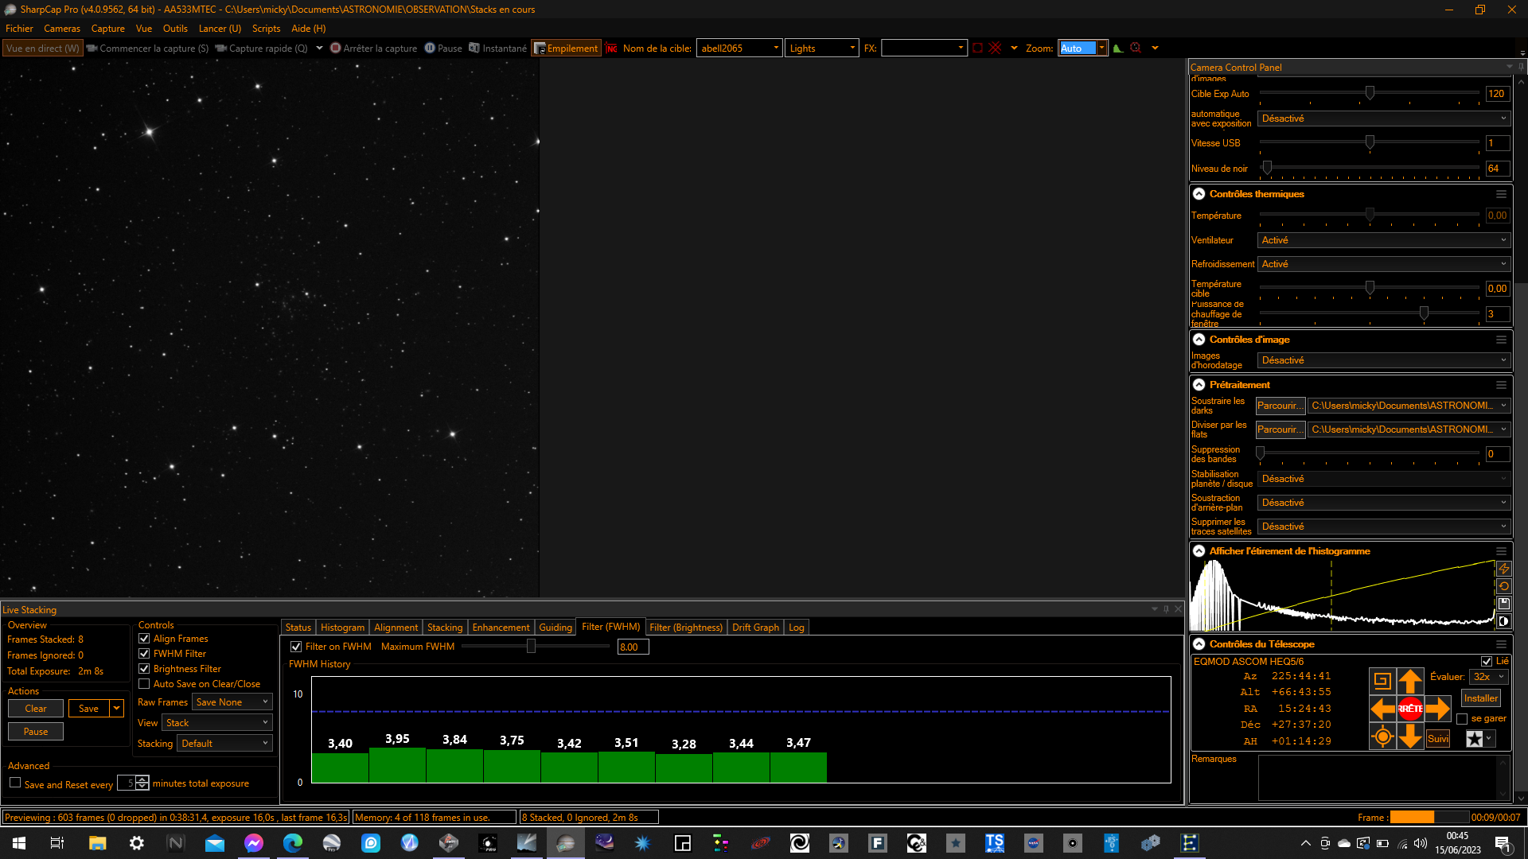Image resolution: width=1528 pixels, height=859 pixels.
Task: Click the telescope move right arrow
Action: (x=1437, y=708)
